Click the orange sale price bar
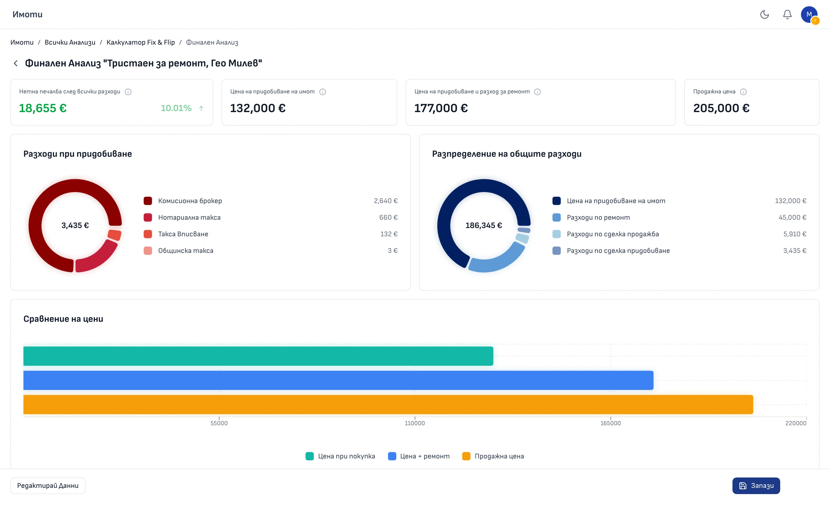 (388, 404)
